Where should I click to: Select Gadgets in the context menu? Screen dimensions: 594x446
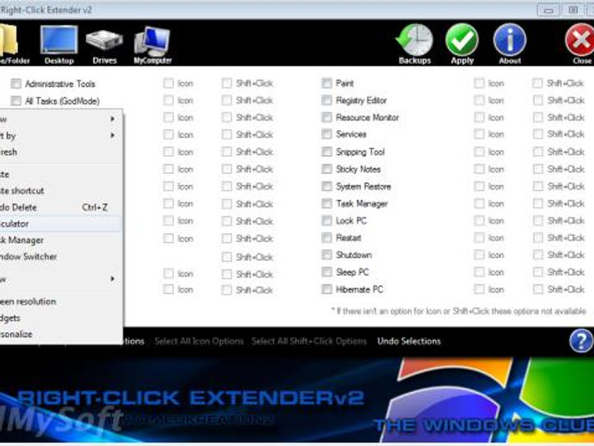[x=60, y=318]
